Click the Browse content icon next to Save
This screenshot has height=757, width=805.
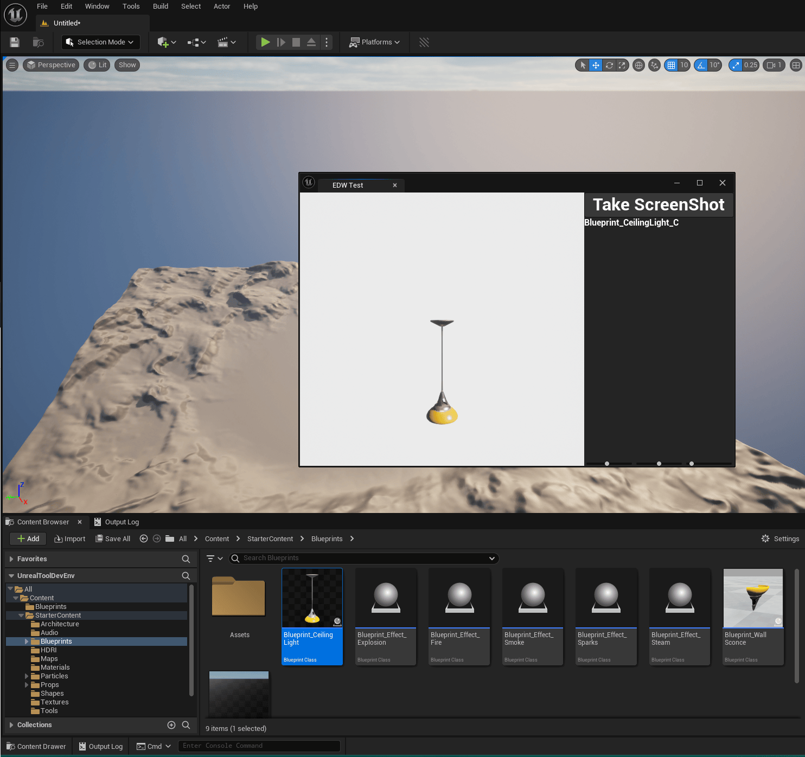[x=38, y=42]
